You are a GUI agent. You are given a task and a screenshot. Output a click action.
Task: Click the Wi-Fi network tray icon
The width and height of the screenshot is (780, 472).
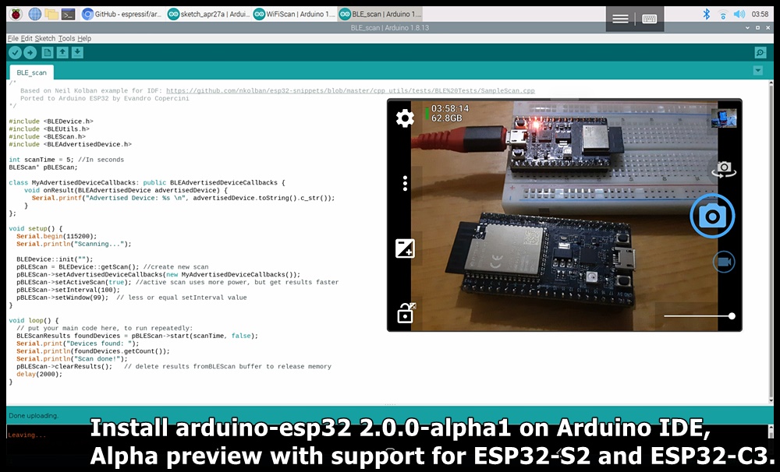723,14
